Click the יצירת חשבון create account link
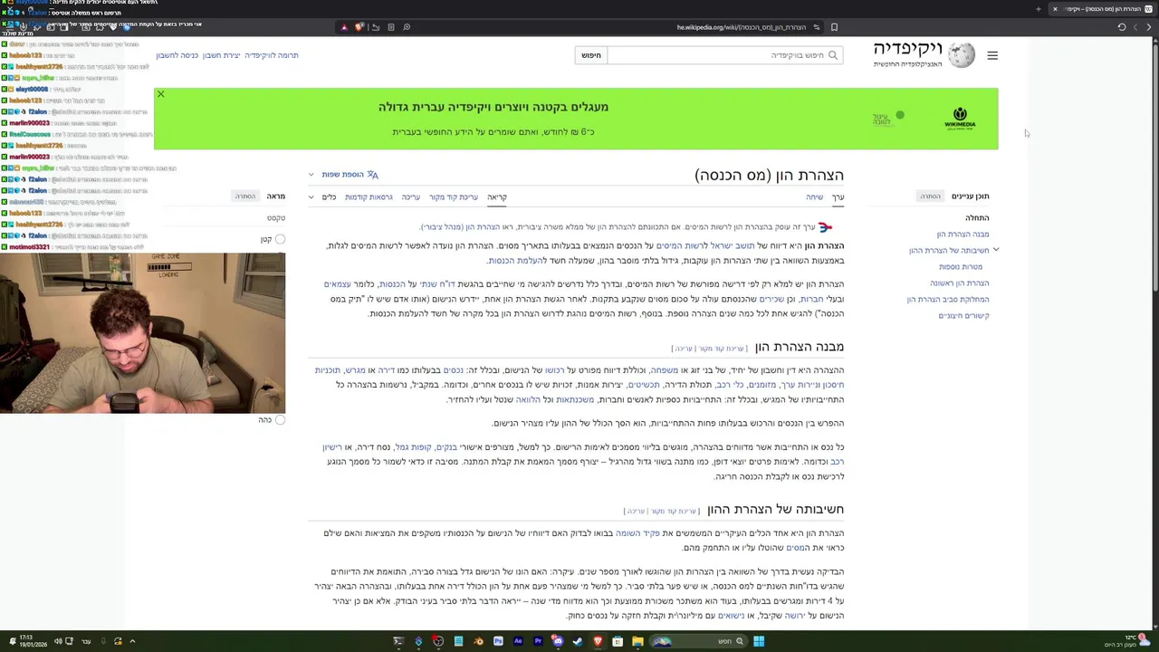Screen dimensions: 1159x652 pos(221,55)
